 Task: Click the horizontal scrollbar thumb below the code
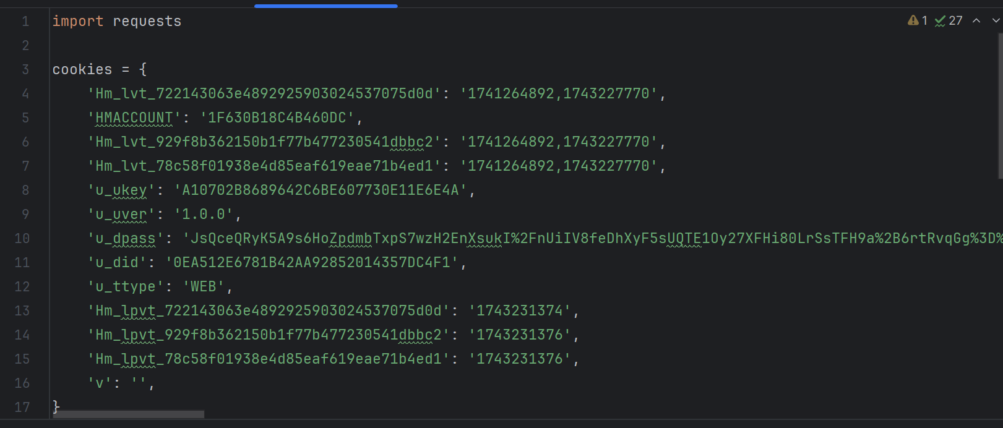click(x=129, y=414)
